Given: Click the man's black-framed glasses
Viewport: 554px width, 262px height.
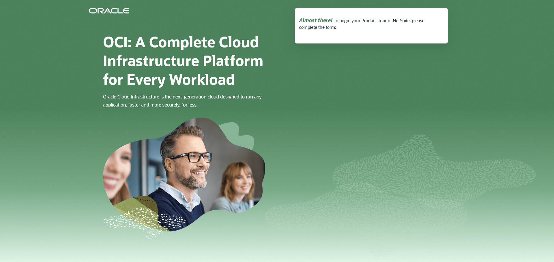Looking at the screenshot, I should click(x=192, y=157).
